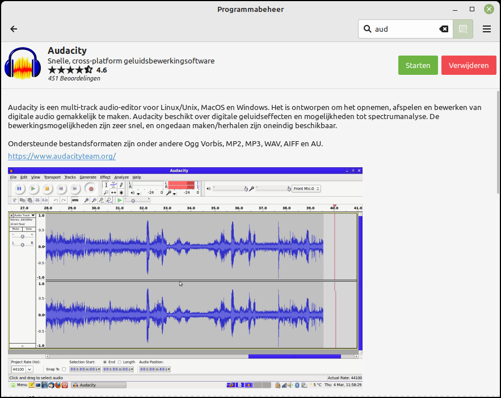
Task: Open the Analyze menu in the Audacity screenshot
Action: 121,177
